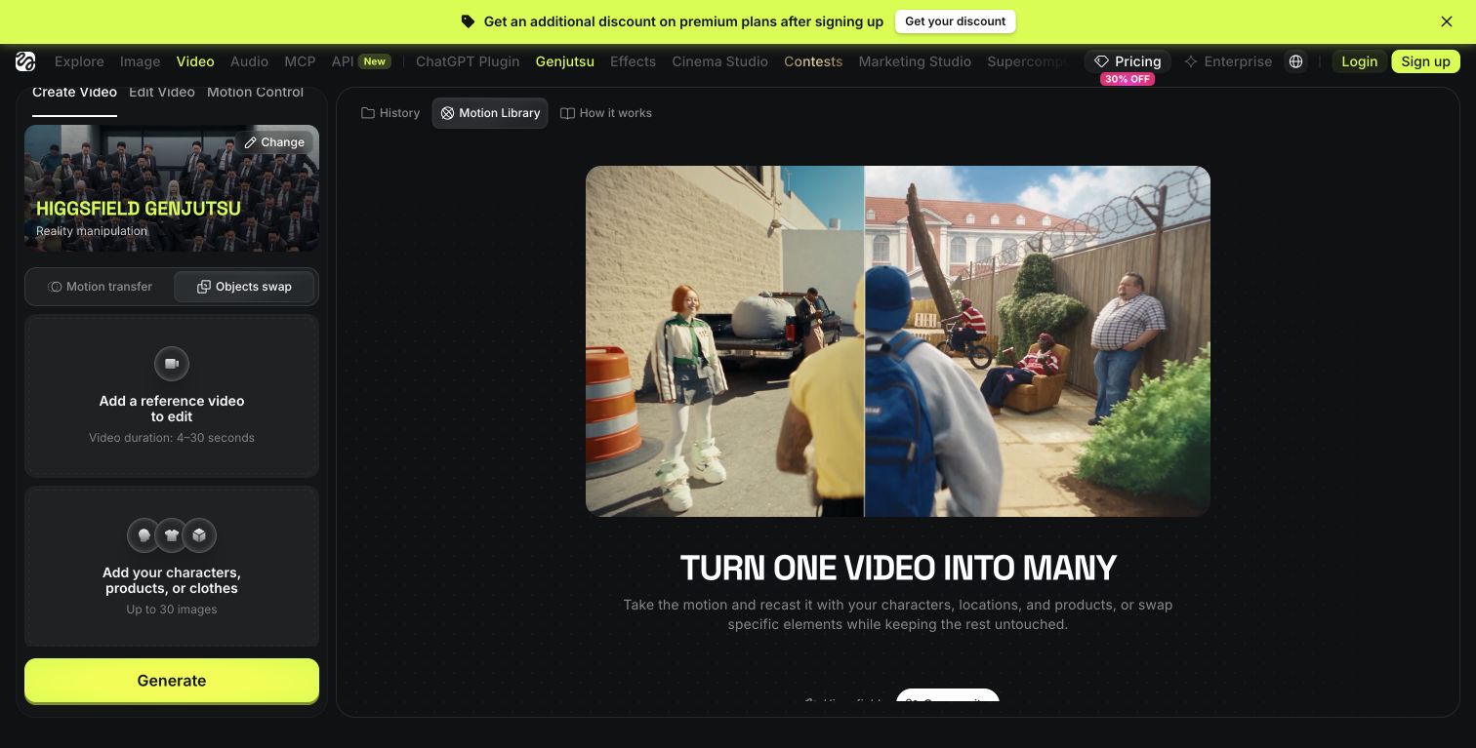Click the split before-after preview video
The image size is (1476, 748).
click(x=898, y=341)
